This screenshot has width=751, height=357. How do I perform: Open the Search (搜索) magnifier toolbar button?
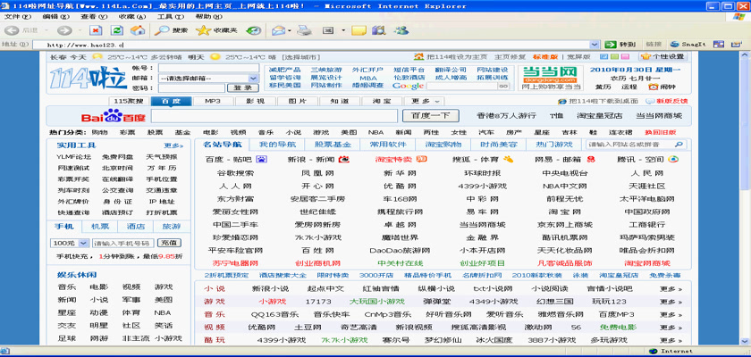tap(171, 30)
